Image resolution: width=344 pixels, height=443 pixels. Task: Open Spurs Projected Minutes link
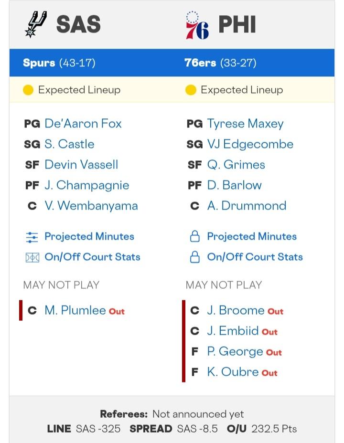click(89, 237)
